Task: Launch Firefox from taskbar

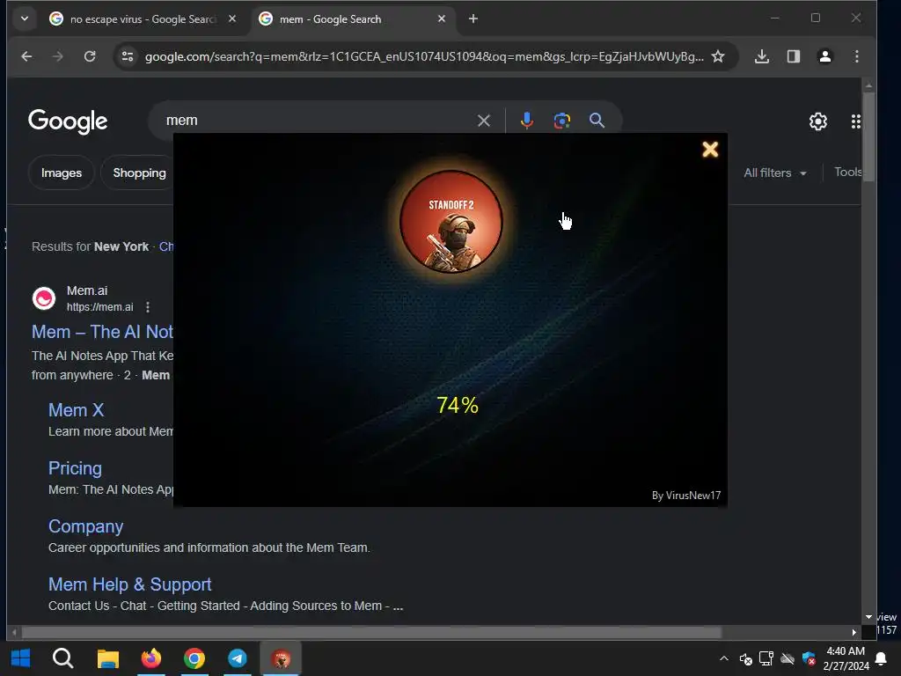Action: point(151,658)
